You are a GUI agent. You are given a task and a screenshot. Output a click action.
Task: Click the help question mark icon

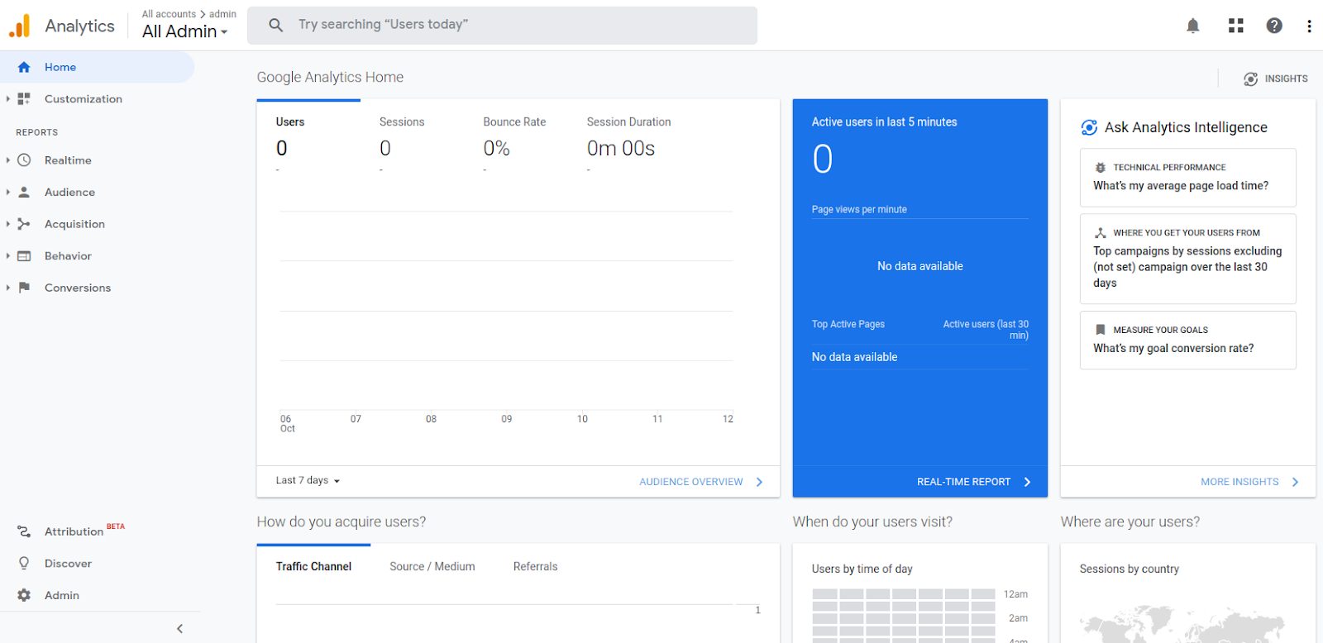1274,26
